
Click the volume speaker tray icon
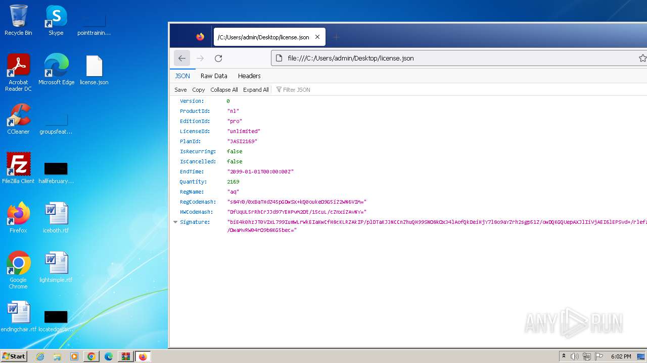click(575, 356)
